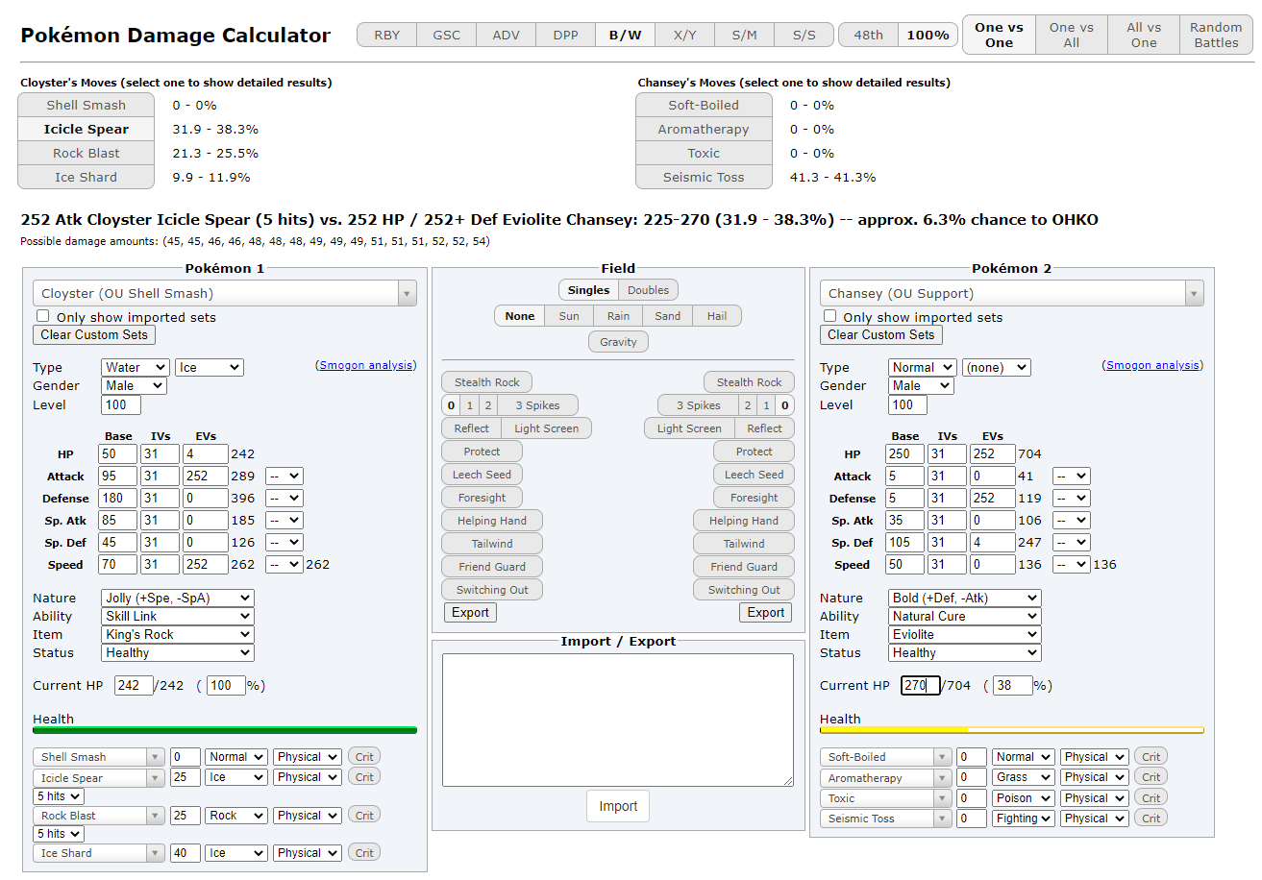Click Cloyster's Speed base stat field
The image size is (1262, 880).
(117, 564)
